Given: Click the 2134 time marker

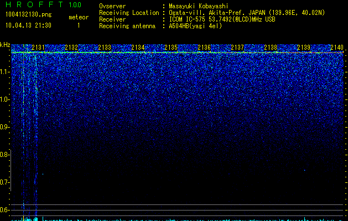Looking at the screenshot, I should tap(138, 48).
